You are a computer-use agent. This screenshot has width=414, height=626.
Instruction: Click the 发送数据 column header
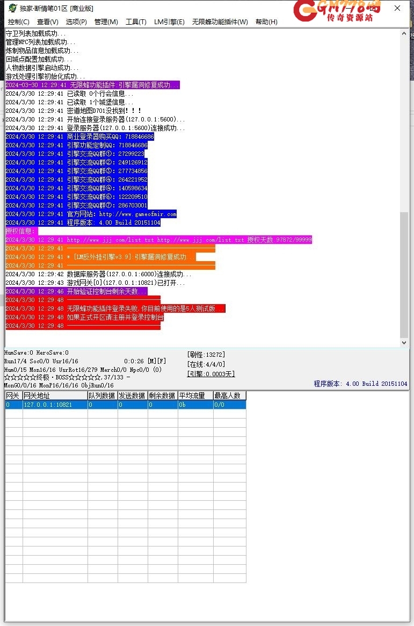tap(133, 395)
